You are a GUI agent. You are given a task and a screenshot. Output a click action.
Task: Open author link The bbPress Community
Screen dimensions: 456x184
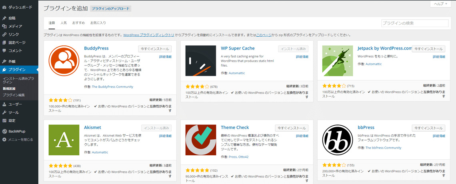click(x=383, y=147)
